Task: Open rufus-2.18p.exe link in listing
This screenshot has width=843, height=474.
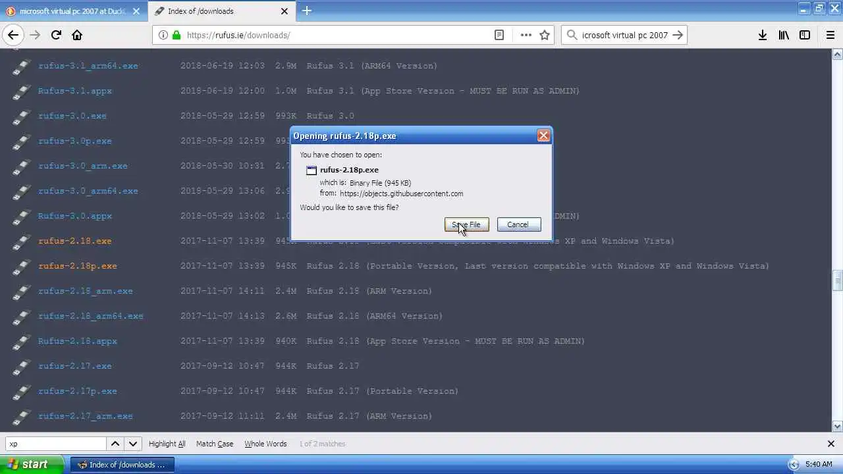Action: click(x=78, y=266)
